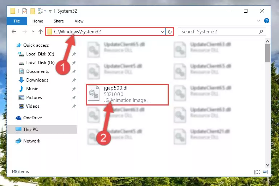Click the pin icon beside Videos
The image size is (279, 186).
tap(74, 106)
